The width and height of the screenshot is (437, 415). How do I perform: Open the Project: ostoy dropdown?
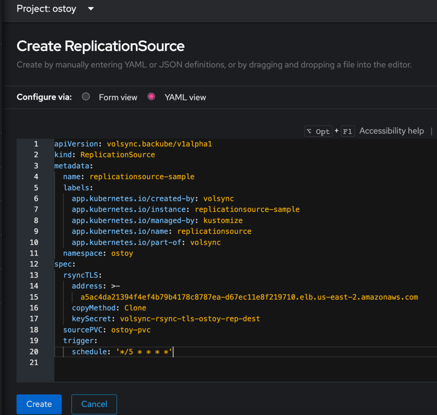click(55, 9)
